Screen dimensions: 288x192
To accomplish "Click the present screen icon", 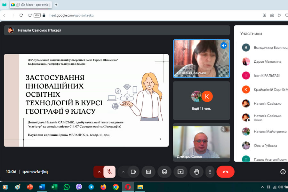I will point(180,172).
